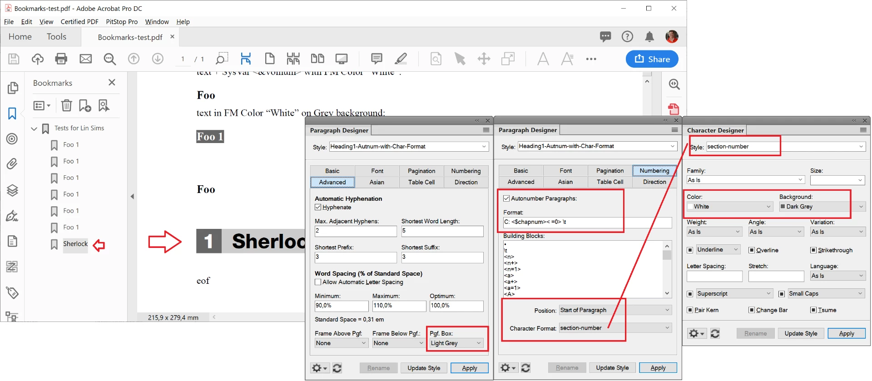The height and width of the screenshot is (381, 872).
Task: Select the Sherlock bookmark
Action: (75, 244)
